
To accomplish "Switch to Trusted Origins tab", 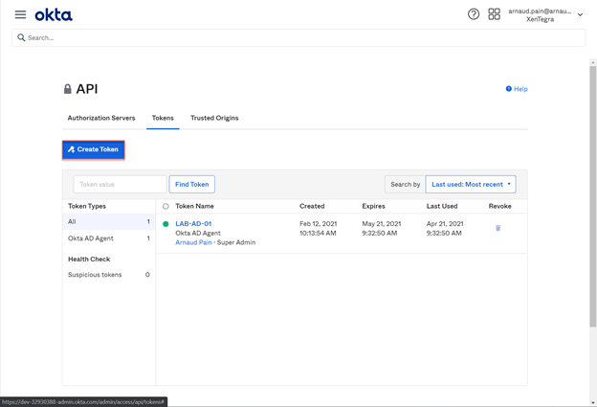I will (x=214, y=118).
